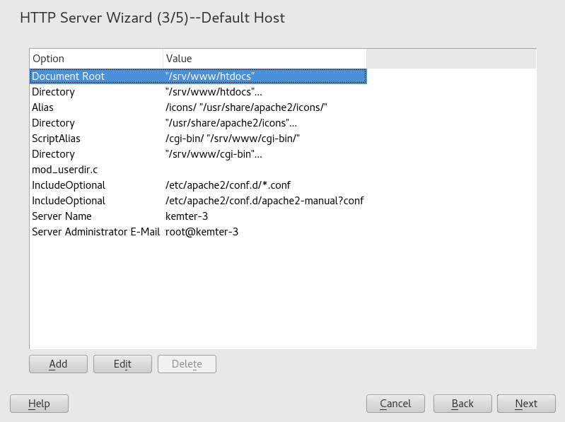Viewport: 565px width, 422px height.
Task: Open Help for the wizard
Action: point(39,404)
